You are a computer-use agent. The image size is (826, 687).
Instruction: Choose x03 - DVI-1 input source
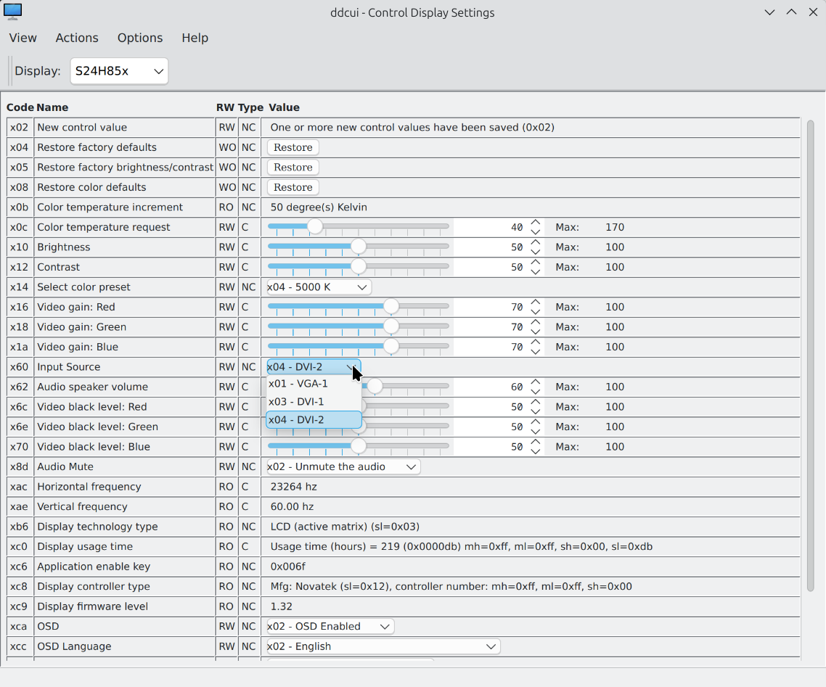point(314,402)
